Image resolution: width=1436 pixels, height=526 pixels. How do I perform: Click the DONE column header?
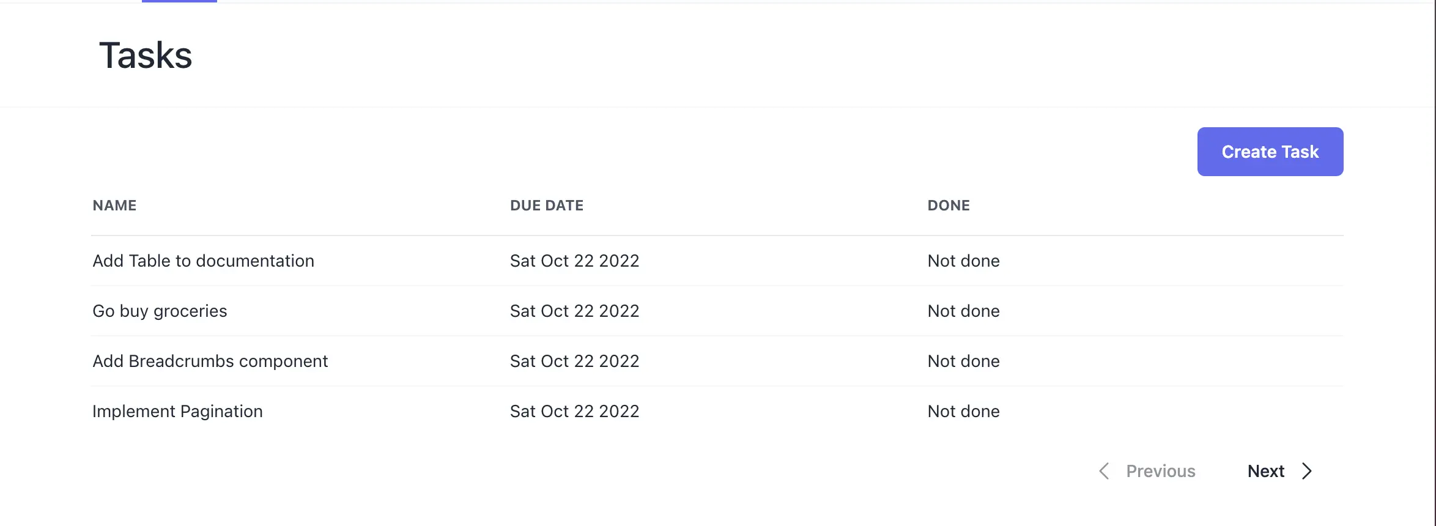[949, 206]
